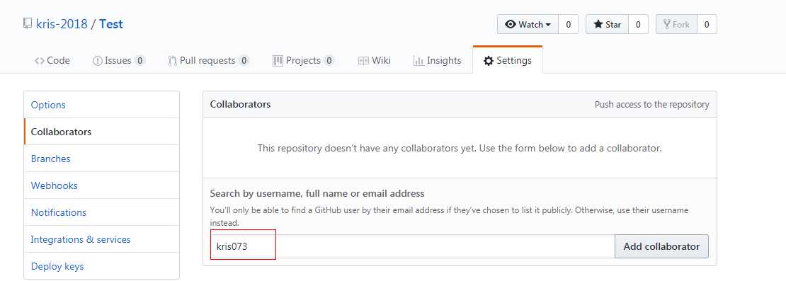Click the project board icon on Projects tab
Image resolution: width=786 pixels, height=281 pixels.
(x=278, y=61)
